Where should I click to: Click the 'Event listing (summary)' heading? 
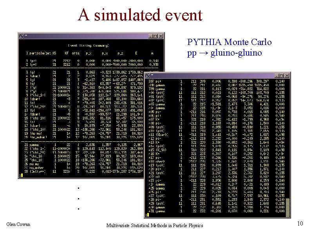click(x=89, y=45)
